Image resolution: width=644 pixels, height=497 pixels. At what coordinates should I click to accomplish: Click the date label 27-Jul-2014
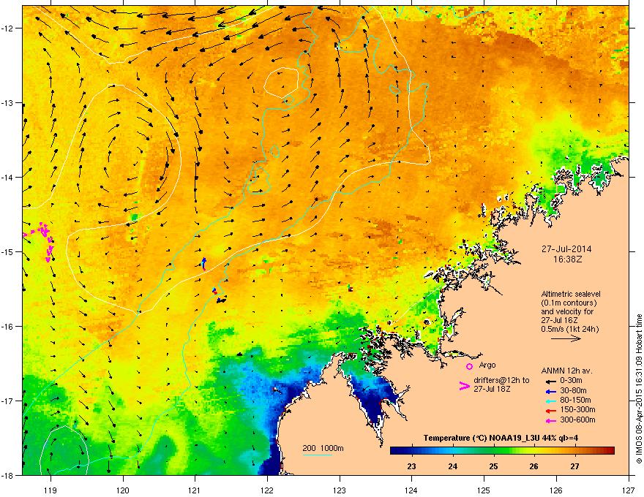click(566, 249)
